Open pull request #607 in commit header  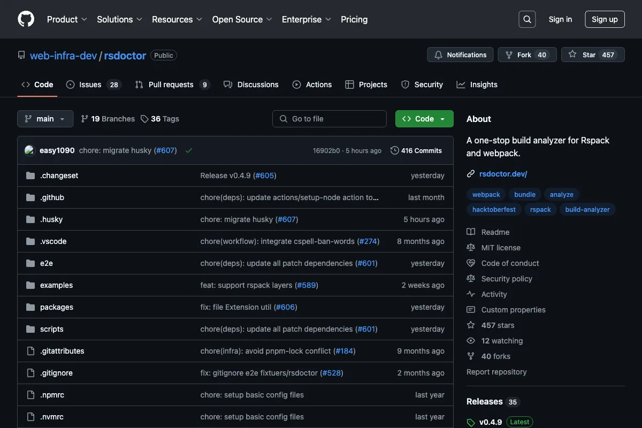pyautogui.click(x=165, y=150)
